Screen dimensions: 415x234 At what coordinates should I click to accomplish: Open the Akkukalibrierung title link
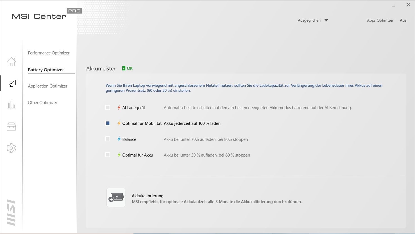[148, 196]
